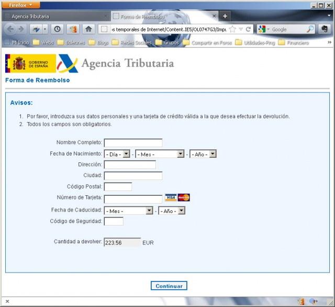
Task: Click the MasterCard icon
Action: (x=184, y=197)
